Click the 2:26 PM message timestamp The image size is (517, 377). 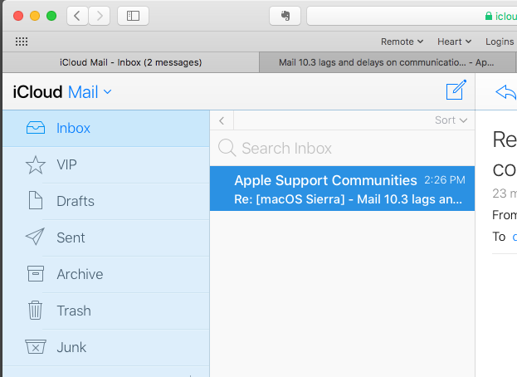pyautogui.click(x=445, y=179)
